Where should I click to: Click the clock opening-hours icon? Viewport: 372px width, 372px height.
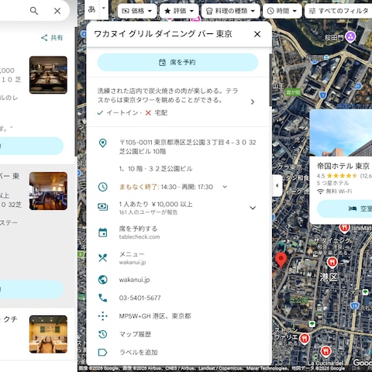[103, 187]
